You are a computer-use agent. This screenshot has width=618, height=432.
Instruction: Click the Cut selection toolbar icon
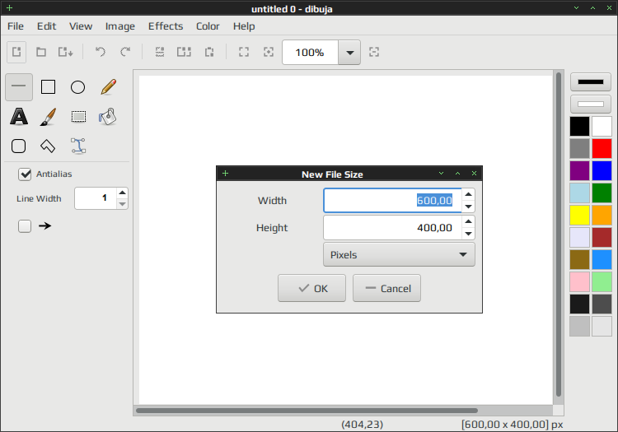(160, 52)
